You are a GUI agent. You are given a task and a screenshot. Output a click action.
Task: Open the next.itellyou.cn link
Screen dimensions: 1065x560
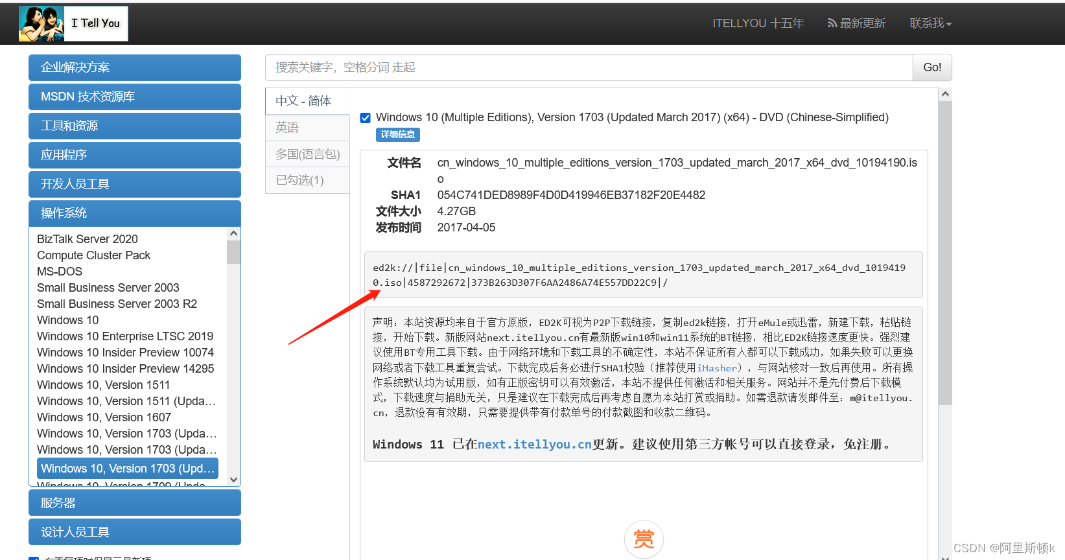point(534,444)
